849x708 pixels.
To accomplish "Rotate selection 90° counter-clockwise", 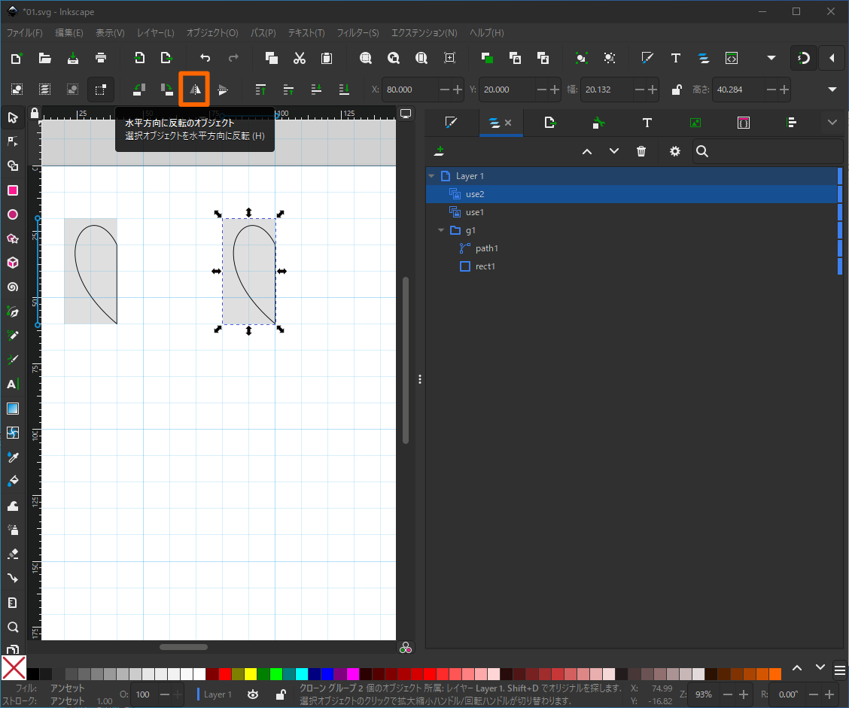I will (x=139, y=90).
